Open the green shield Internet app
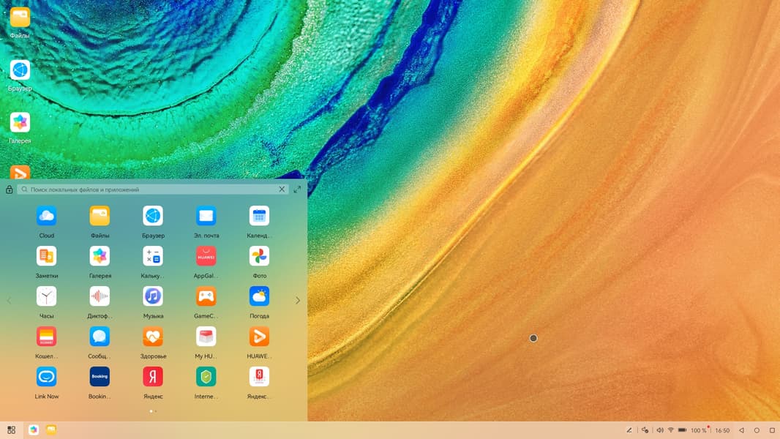The height and width of the screenshot is (439, 780). point(206,378)
